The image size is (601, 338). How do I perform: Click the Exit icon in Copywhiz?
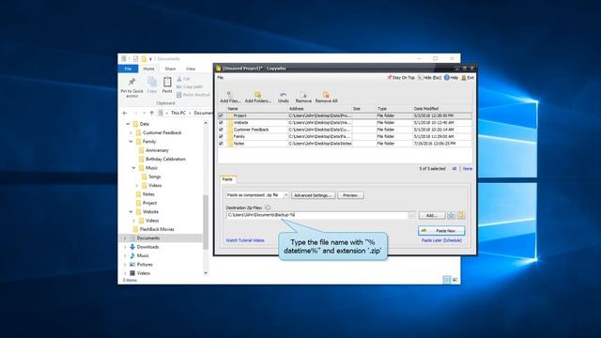click(x=468, y=78)
